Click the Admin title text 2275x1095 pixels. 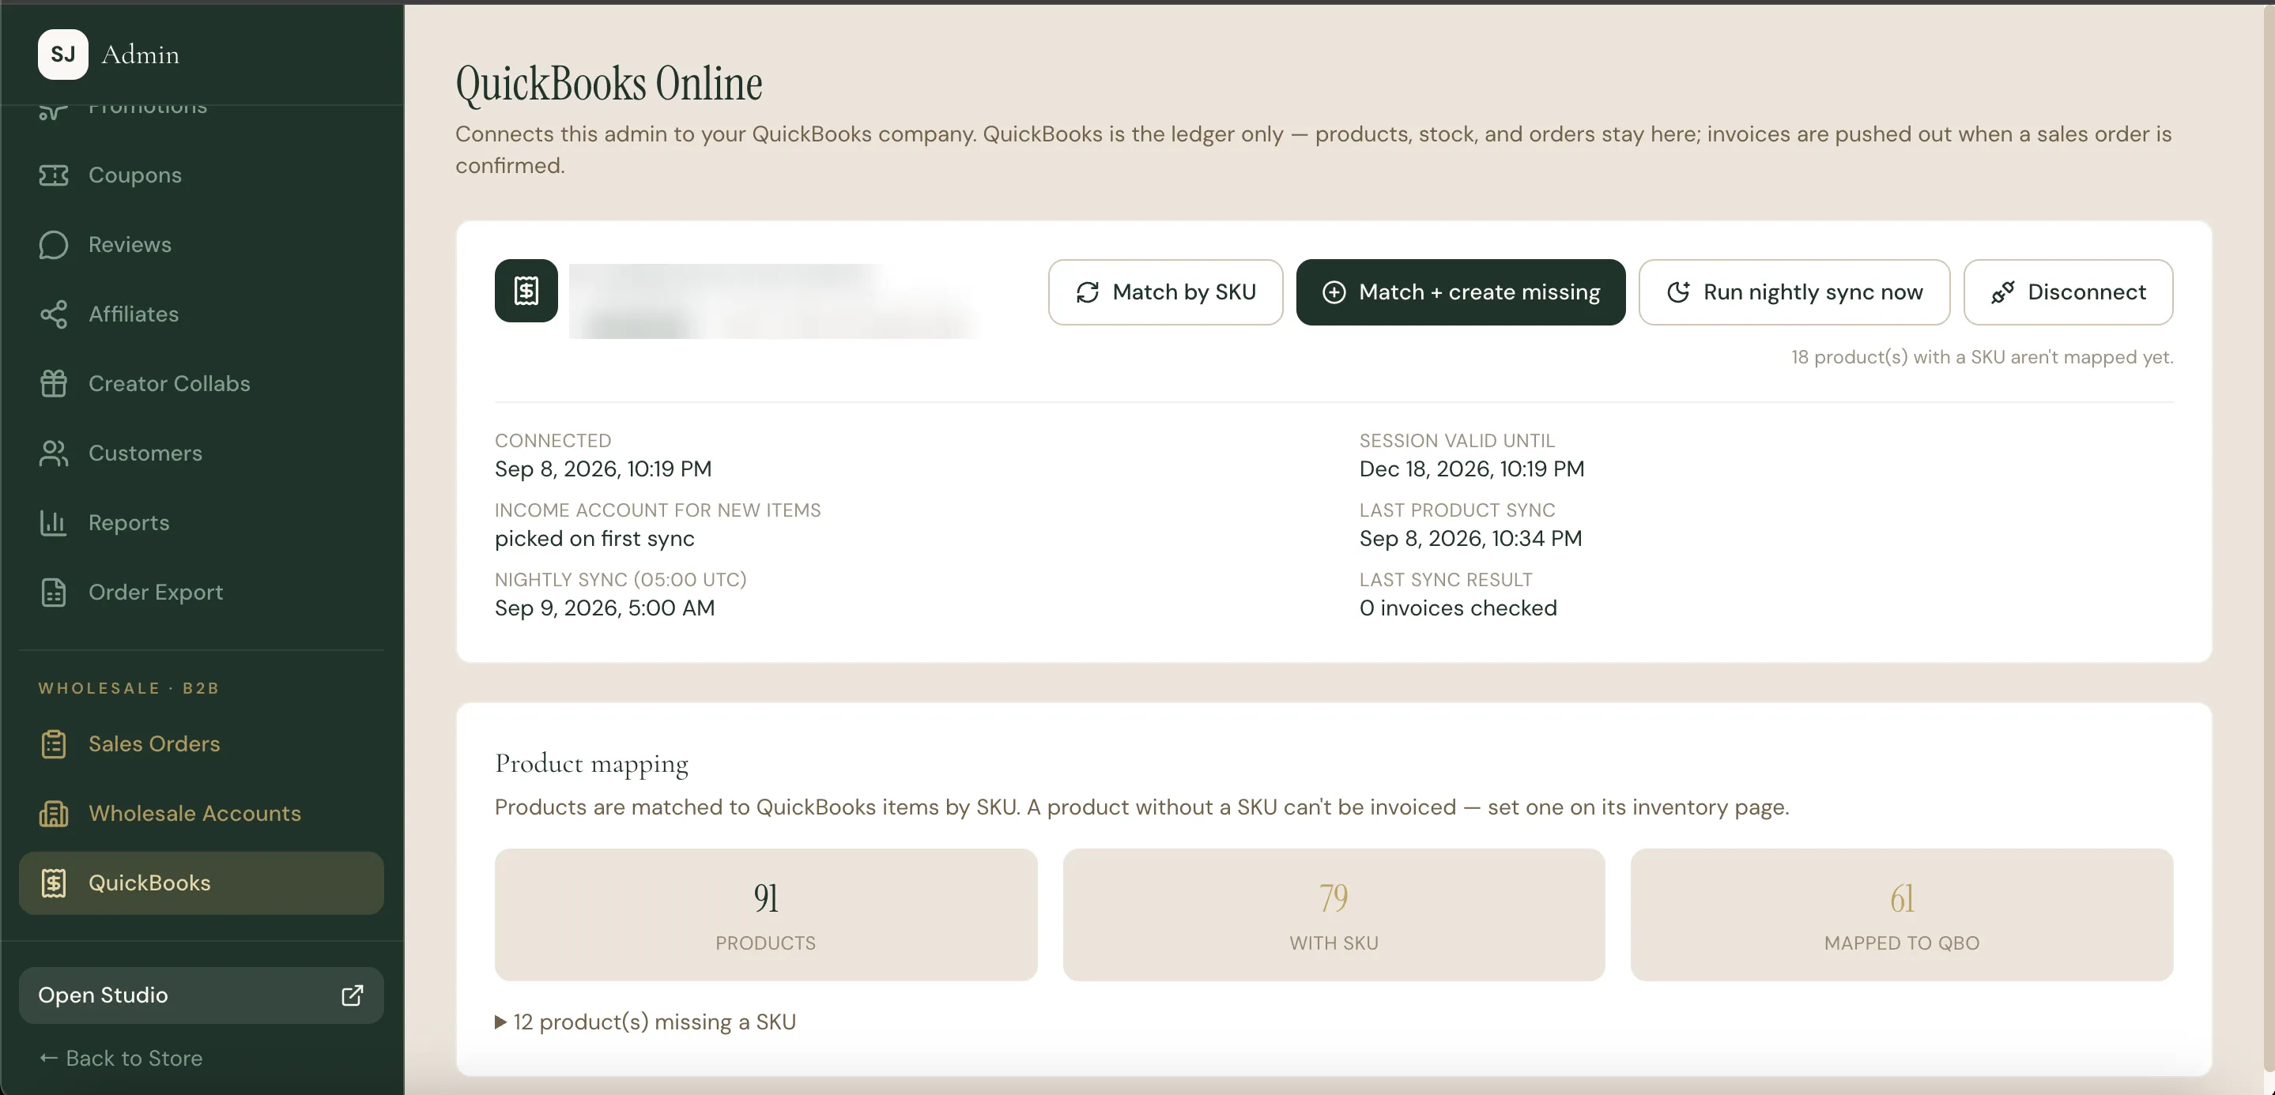141,55
